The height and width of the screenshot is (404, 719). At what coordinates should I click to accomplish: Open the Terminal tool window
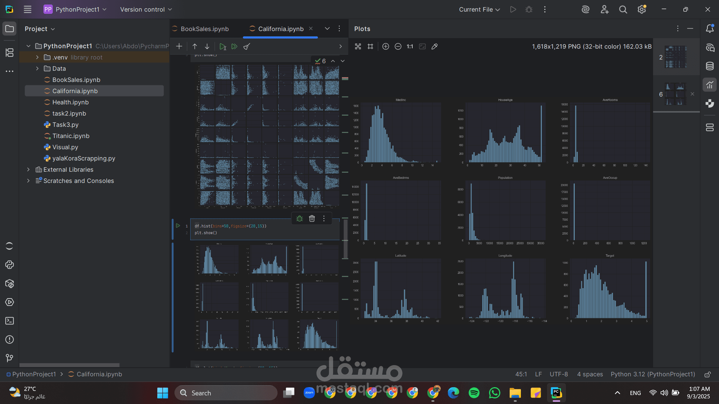(x=9, y=321)
